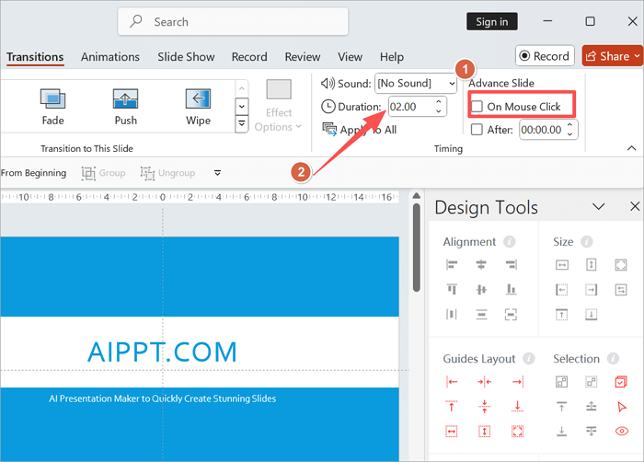The image size is (644, 462).
Task: Click Align Top icon in Alignment
Action: (452, 289)
